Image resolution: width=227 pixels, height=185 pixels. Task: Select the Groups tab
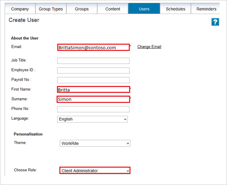(82, 9)
